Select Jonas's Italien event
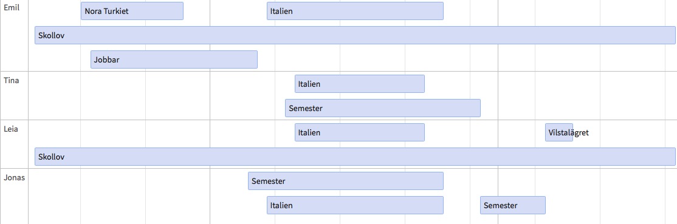Image resolution: width=677 pixels, height=224 pixels. 355,205
